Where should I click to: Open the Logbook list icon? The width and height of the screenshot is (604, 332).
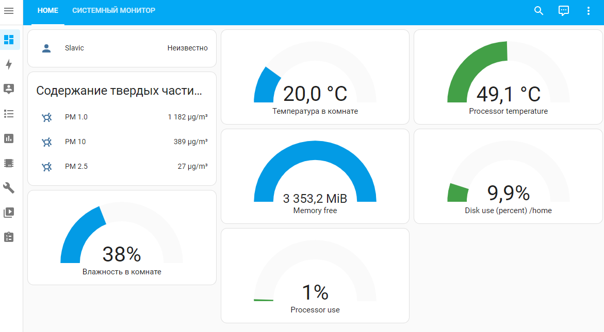[9, 114]
